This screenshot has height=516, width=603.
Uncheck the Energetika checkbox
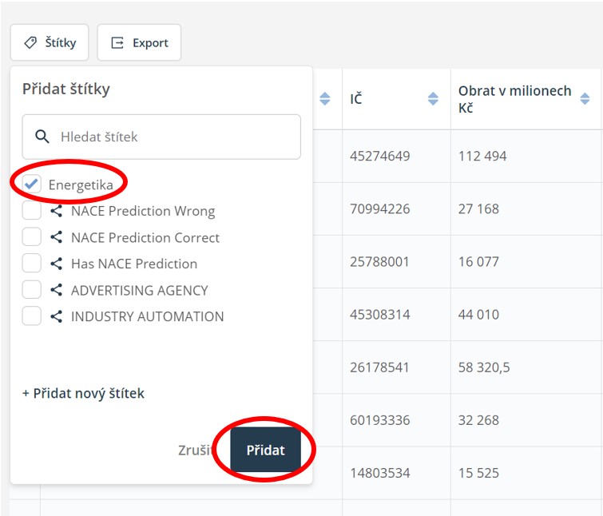[x=31, y=185]
